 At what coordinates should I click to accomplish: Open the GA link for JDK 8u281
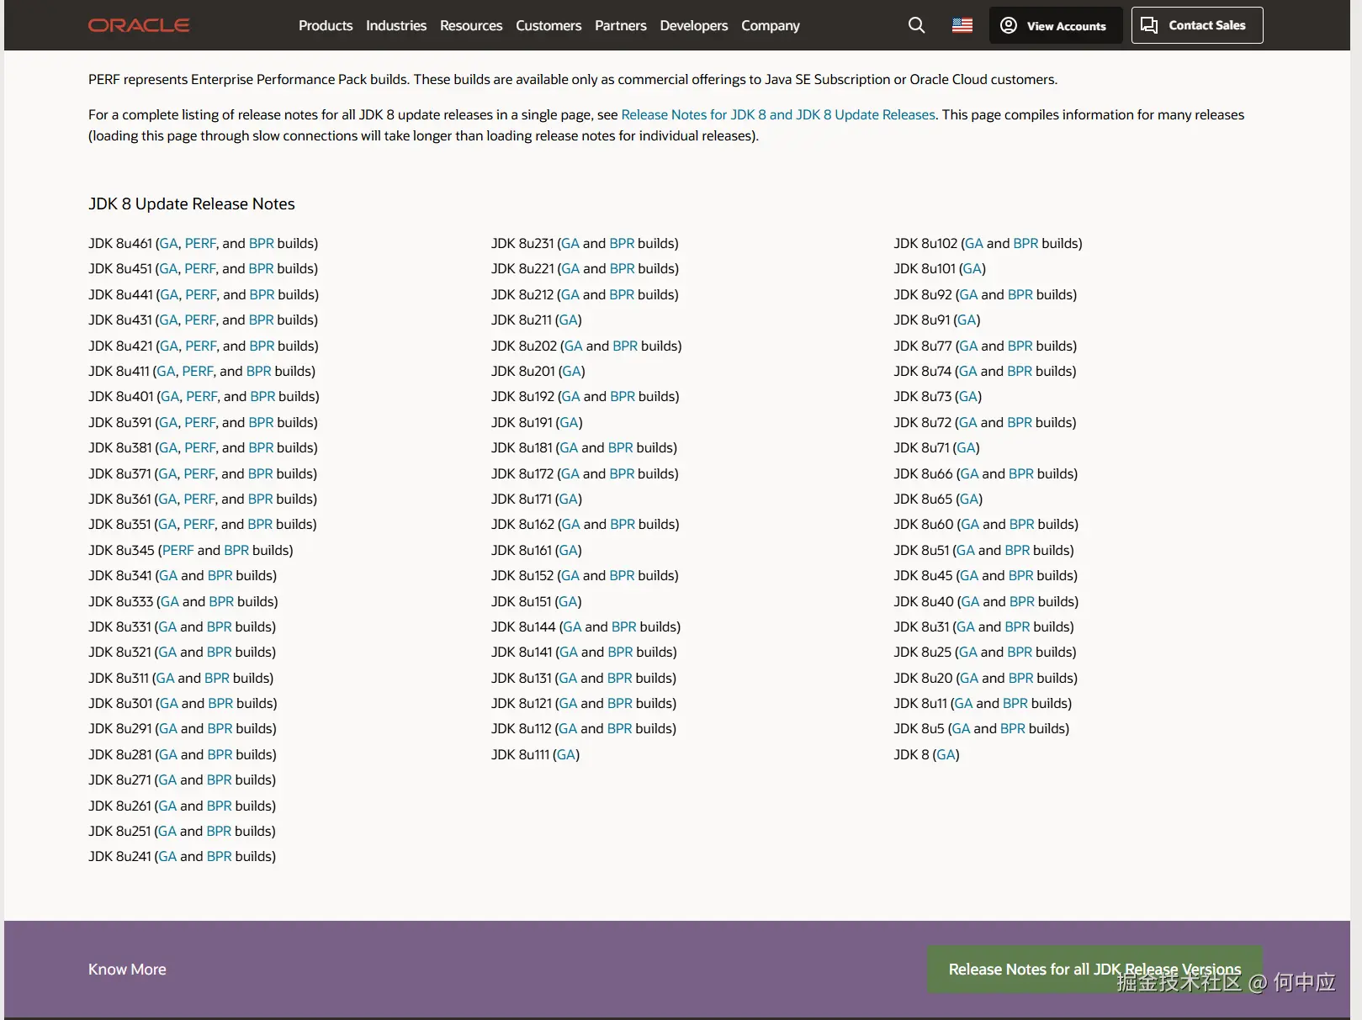[167, 754]
